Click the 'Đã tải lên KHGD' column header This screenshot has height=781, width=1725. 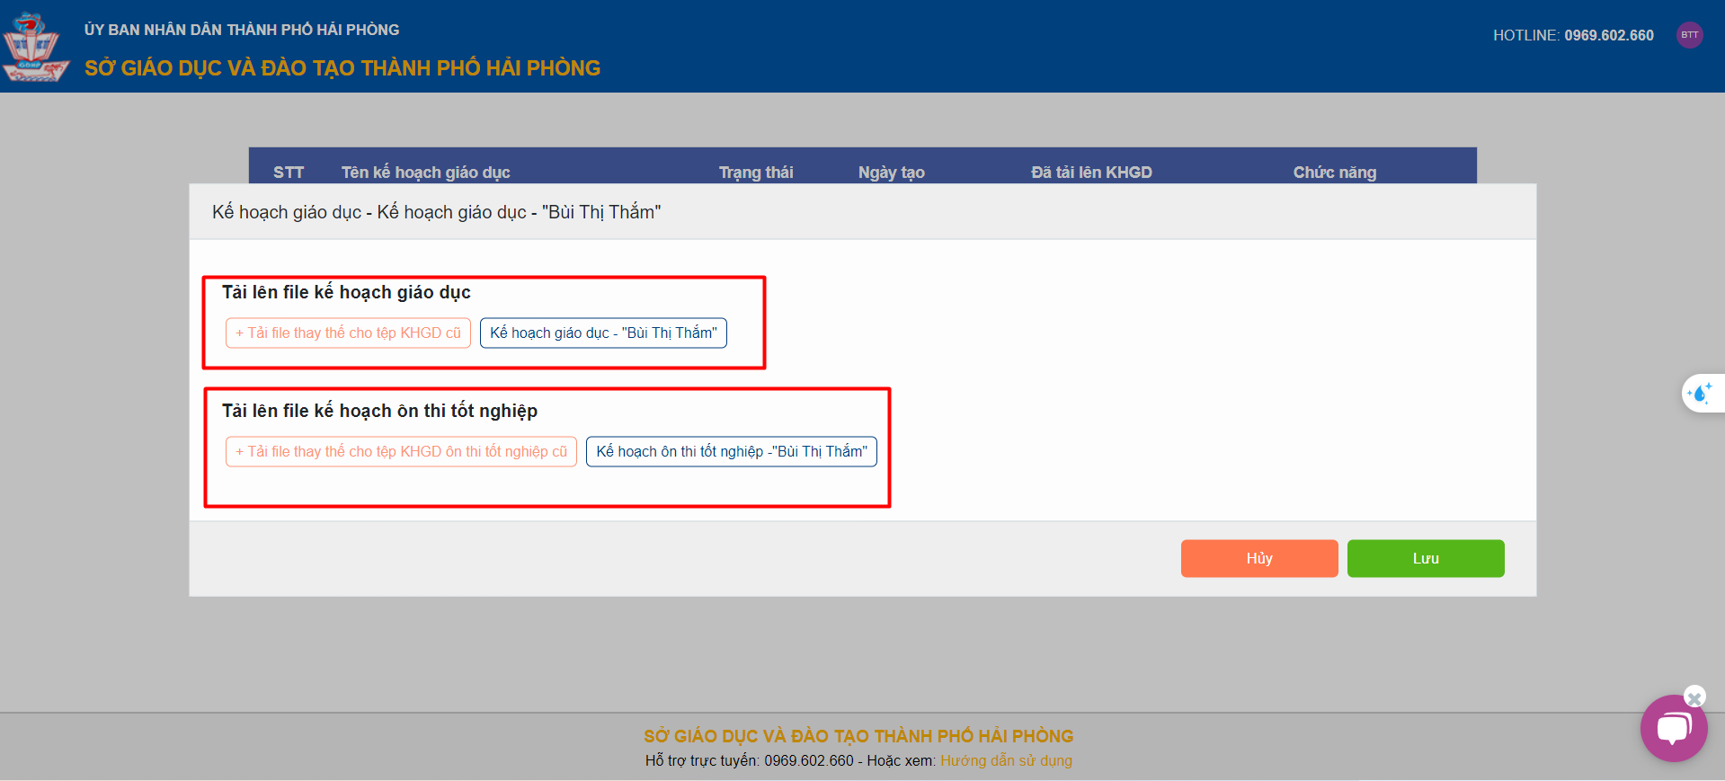(1091, 172)
